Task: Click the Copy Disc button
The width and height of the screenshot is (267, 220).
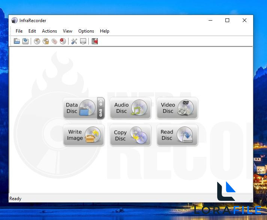Action: click(x=130, y=135)
